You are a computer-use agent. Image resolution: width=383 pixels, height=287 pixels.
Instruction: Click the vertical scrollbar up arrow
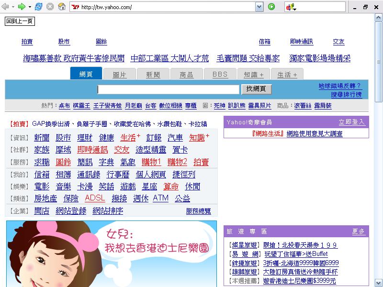378,17
